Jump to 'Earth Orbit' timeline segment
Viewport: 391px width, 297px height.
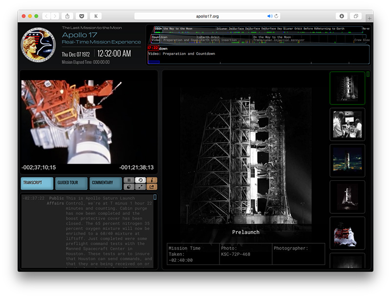click(210, 37)
